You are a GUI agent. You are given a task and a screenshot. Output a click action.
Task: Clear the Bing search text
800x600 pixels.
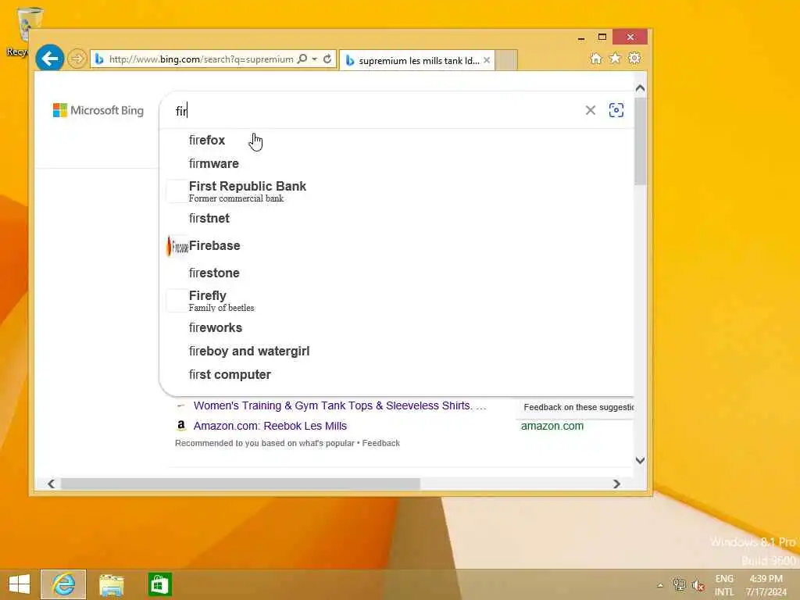click(x=591, y=110)
